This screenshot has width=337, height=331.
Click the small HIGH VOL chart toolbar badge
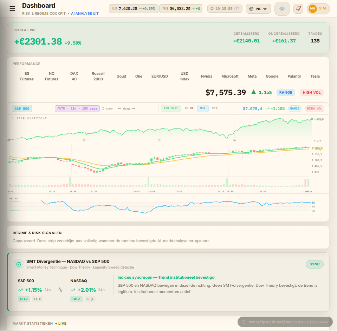coord(315,108)
